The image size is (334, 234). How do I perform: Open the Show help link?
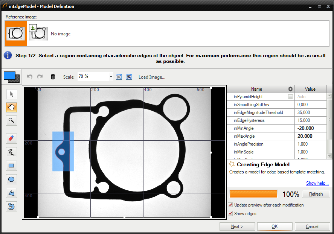coord(317,183)
